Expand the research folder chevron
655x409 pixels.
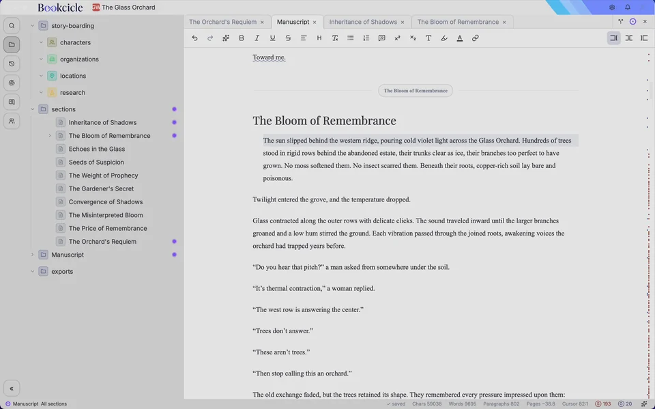[41, 93]
